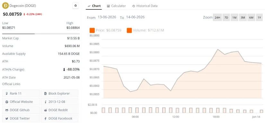Click the $0.0890 y-axis label
The width and height of the screenshot is (265, 123).
94,36
